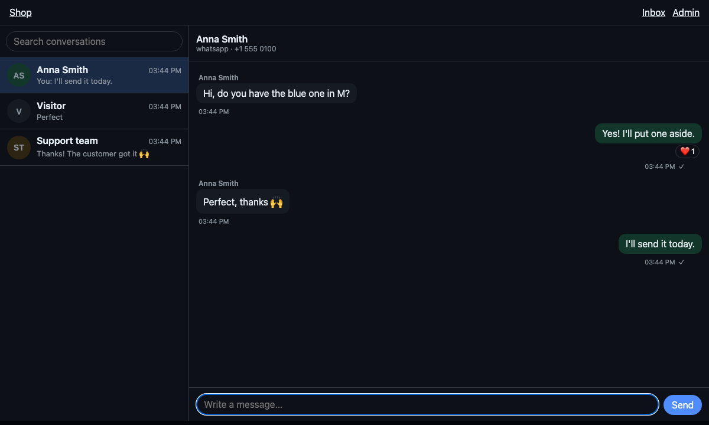Screen dimensions: 709x425
Task: Open the Admin link
Action: tap(686, 12)
